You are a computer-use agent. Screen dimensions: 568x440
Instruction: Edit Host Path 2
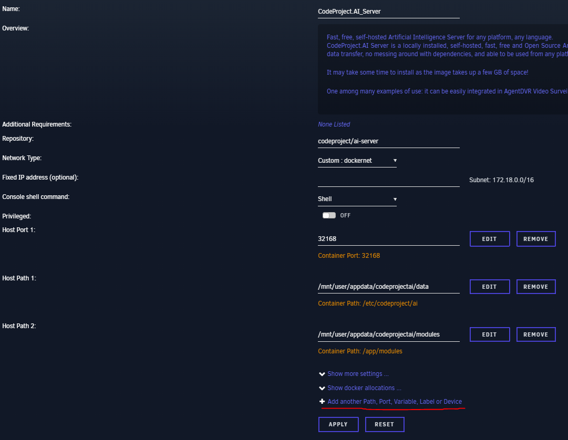(489, 334)
